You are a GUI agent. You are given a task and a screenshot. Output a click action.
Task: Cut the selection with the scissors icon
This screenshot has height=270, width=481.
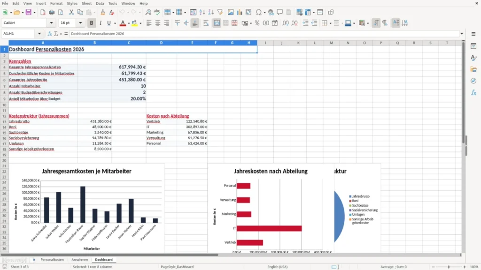[71, 12]
